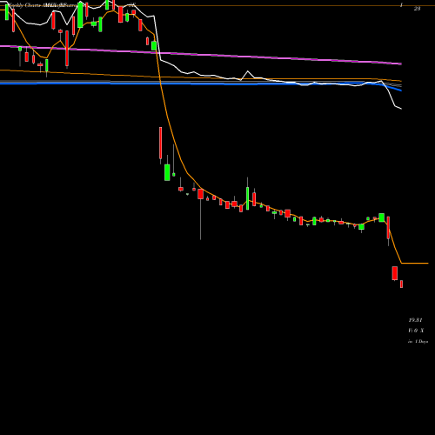
Task: Click the 'in 4 Days' label
Action: [418, 342]
